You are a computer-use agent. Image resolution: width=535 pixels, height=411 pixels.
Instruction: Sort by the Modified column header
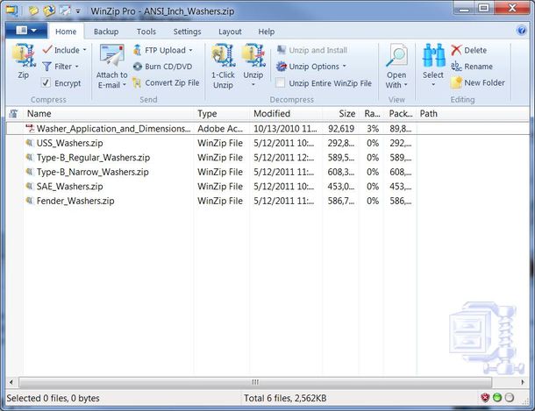pos(286,114)
